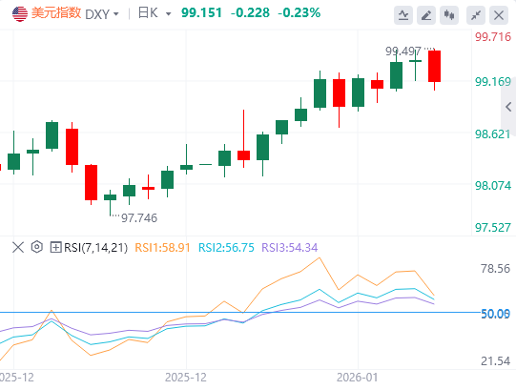
Task: Select the 美元指数 title label
Action: tap(56, 13)
